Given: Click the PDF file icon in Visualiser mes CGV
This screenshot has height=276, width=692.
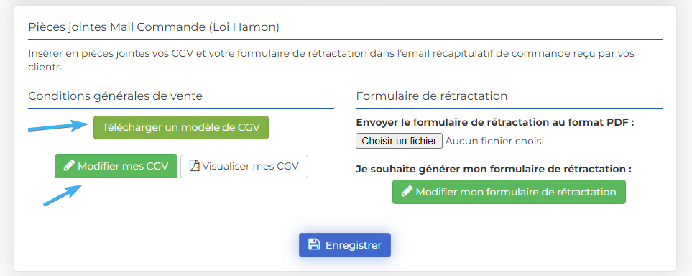Looking at the screenshot, I should (x=194, y=166).
